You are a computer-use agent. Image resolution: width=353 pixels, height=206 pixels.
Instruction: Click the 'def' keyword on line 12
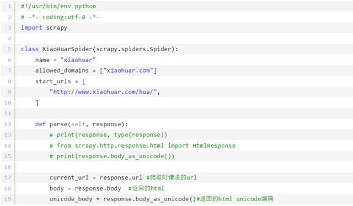40,124
